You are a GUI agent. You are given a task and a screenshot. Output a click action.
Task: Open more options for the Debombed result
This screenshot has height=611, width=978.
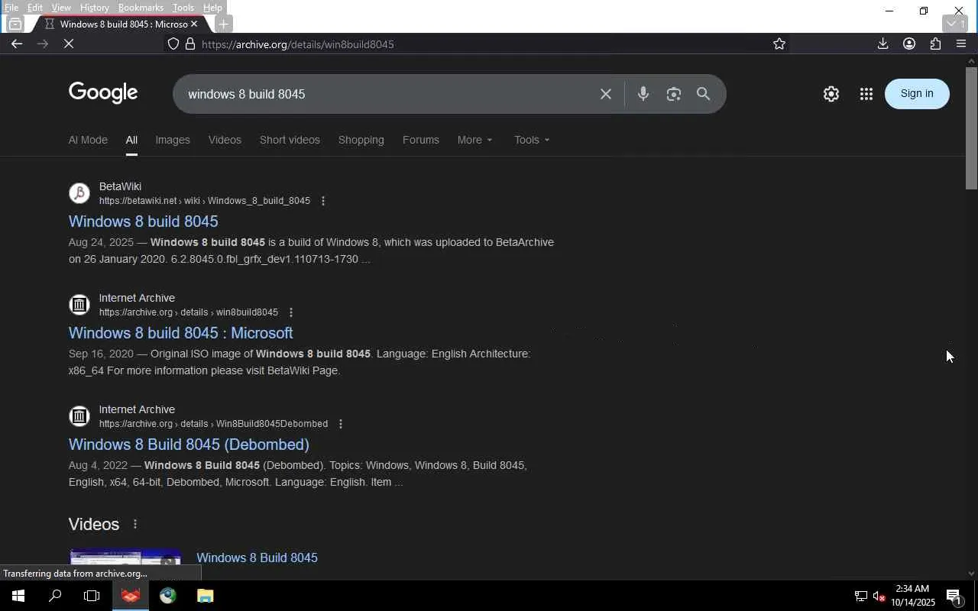click(x=340, y=424)
